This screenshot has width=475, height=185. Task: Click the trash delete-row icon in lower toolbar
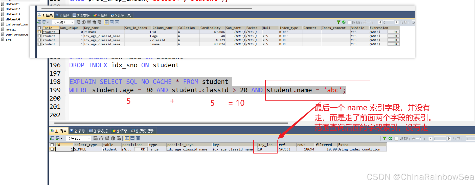(x=113, y=138)
